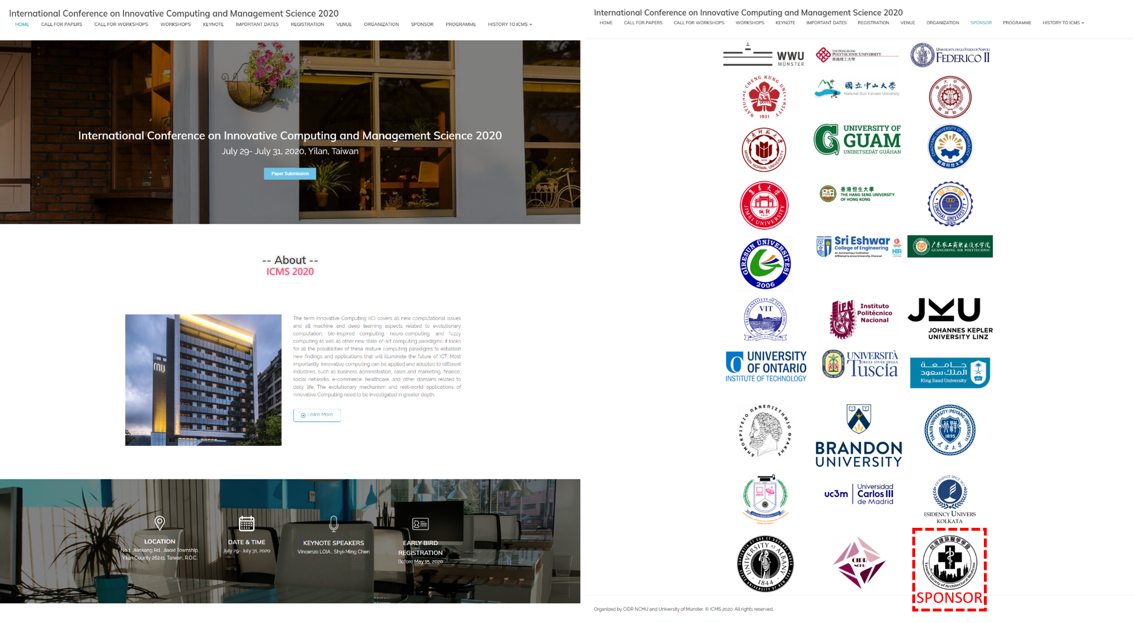Screen dimensions: 1134x623
Task: Click the Giresun Üniversitesi 2006 logo
Action: pyautogui.click(x=765, y=264)
